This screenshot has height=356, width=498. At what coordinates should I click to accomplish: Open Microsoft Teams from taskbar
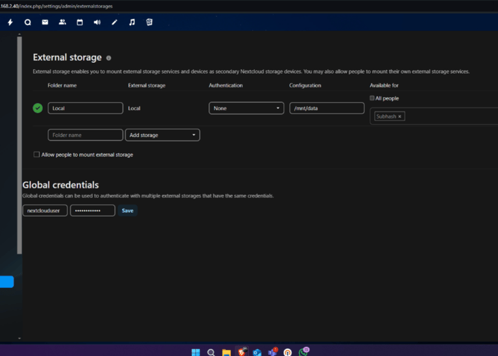click(272, 352)
